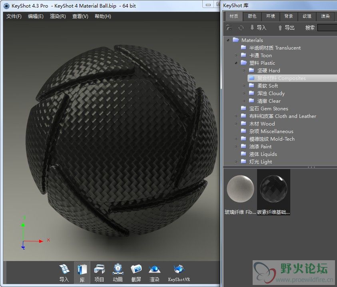This screenshot has width=337, height=287.
Task: Click the 搜索 search field in the library
Action: click(x=327, y=28)
